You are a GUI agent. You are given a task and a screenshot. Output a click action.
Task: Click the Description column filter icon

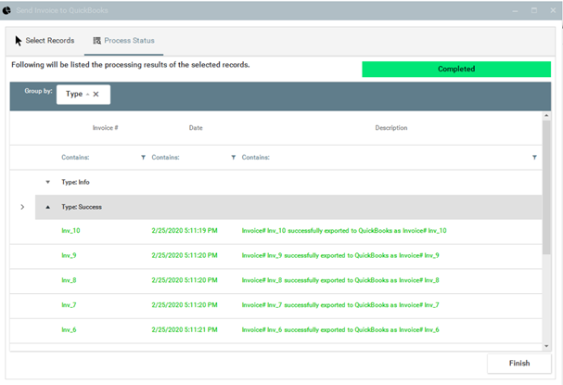534,158
